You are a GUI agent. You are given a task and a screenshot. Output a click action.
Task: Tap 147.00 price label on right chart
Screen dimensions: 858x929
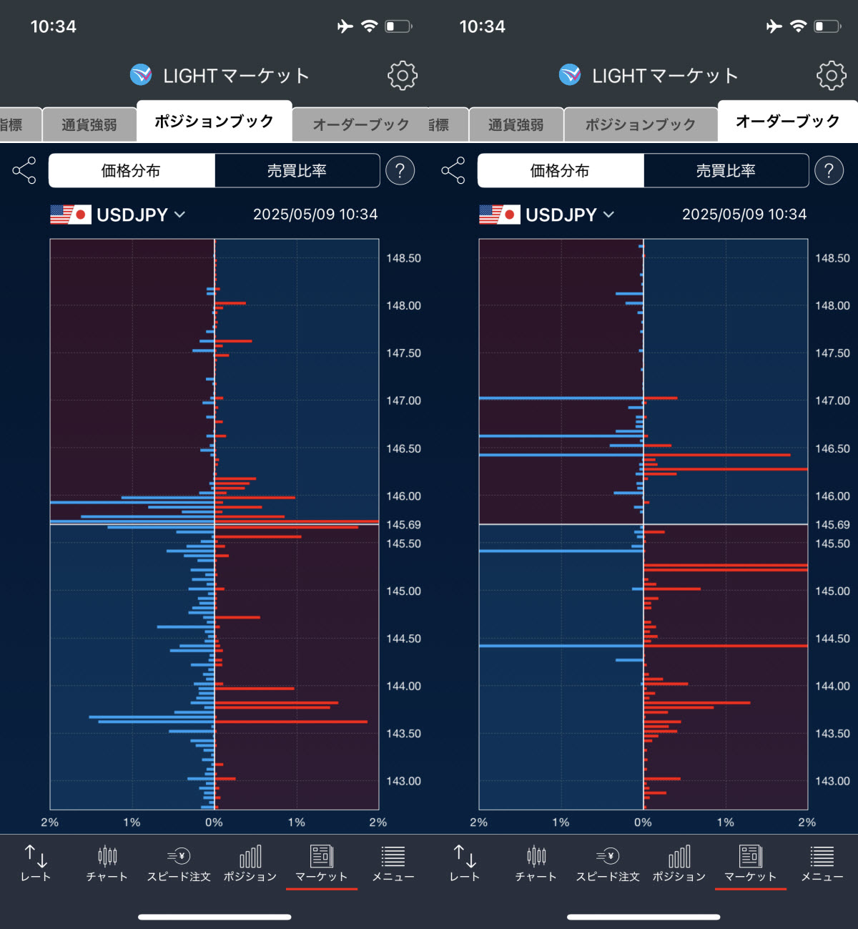pyautogui.click(x=832, y=400)
